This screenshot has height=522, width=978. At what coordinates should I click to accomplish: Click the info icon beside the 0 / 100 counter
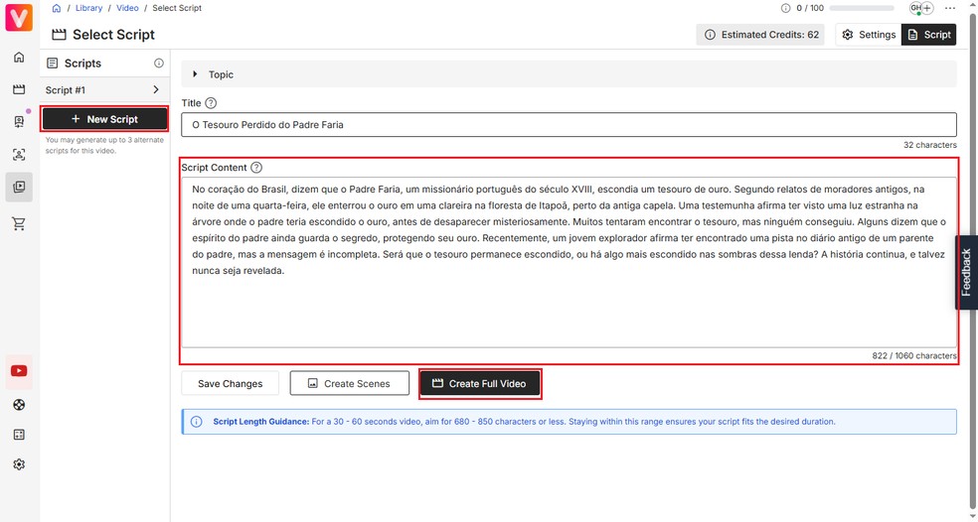tap(786, 8)
